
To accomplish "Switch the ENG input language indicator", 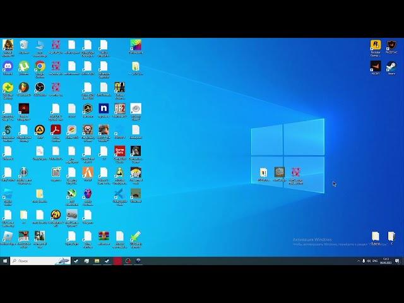I will pyautogui.click(x=375, y=261).
